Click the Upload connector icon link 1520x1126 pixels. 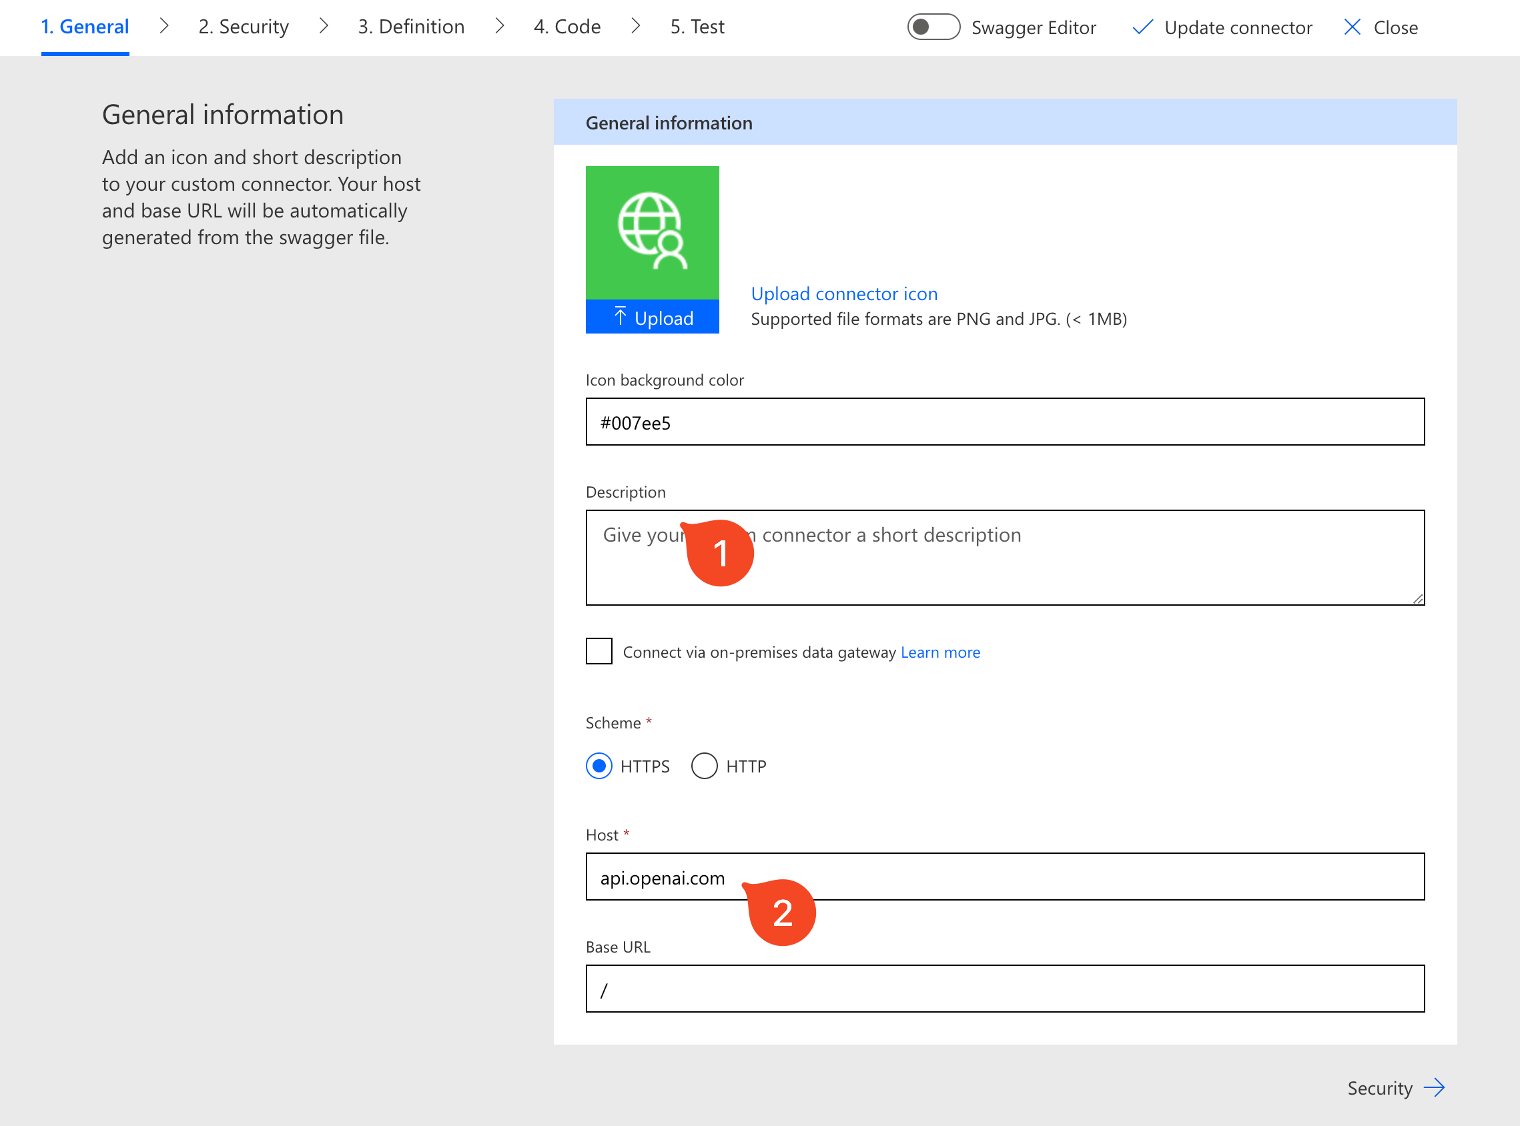tap(844, 293)
